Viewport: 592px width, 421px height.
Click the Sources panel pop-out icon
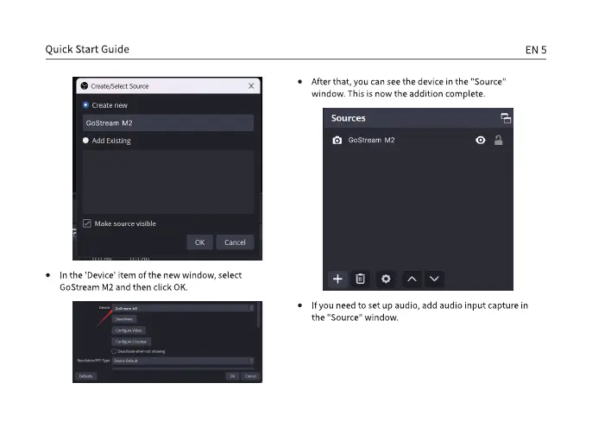tap(506, 118)
